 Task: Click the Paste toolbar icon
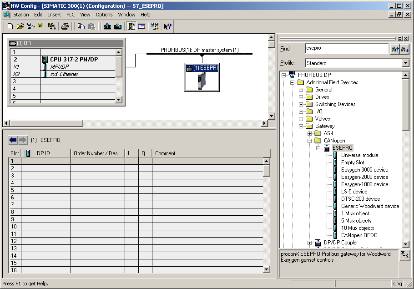(91, 26)
